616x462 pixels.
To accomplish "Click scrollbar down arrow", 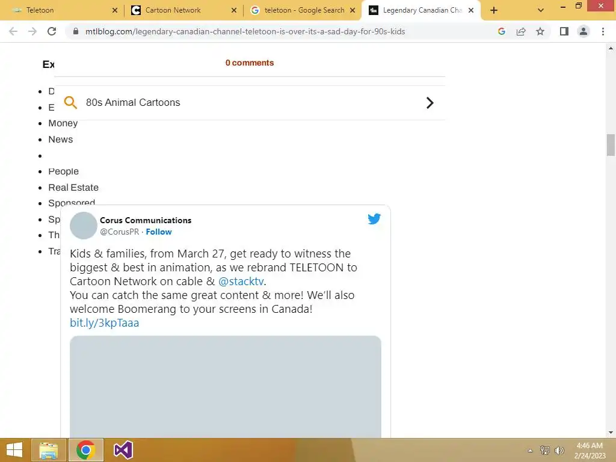I will (611, 433).
